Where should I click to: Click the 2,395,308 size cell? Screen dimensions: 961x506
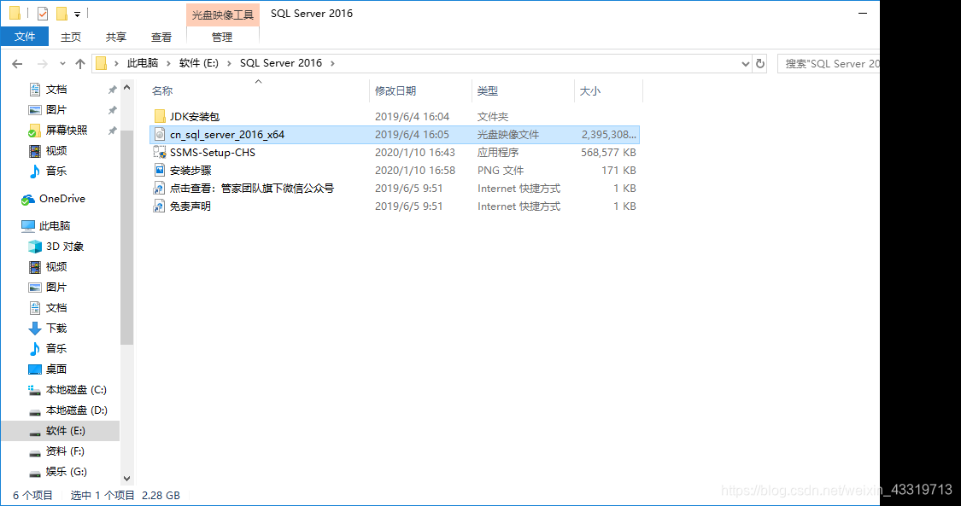coord(608,135)
